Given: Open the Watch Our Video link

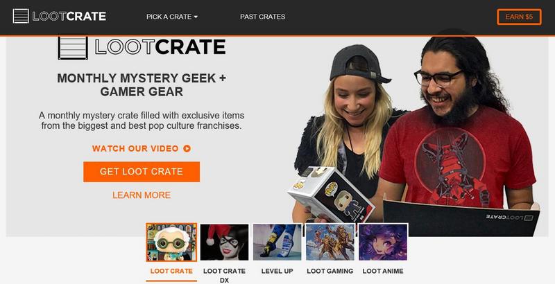Looking at the screenshot, I should pyautogui.click(x=142, y=149).
